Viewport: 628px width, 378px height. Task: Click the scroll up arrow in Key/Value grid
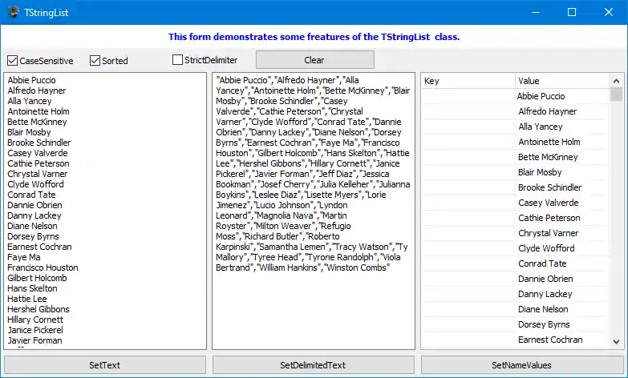click(x=617, y=81)
